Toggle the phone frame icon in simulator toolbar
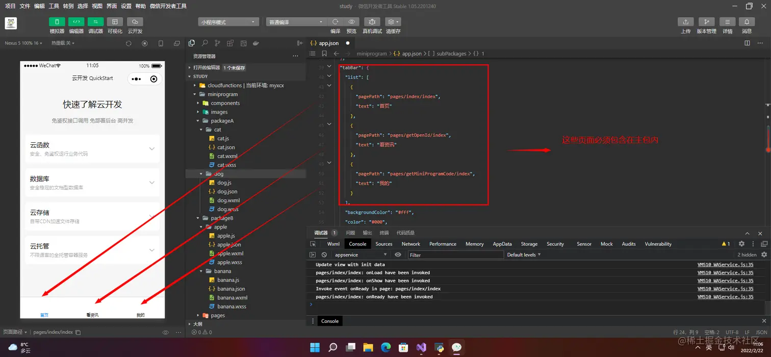 click(161, 43)
